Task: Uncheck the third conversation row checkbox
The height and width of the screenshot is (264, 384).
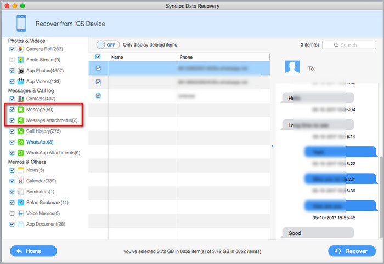Action: [98, 96]
